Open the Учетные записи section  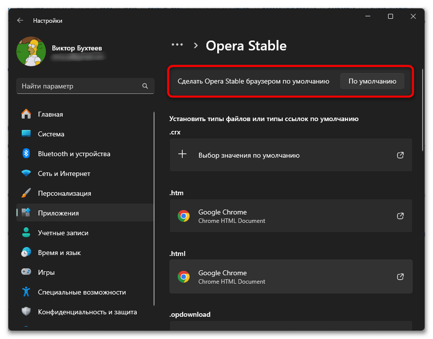85,233
